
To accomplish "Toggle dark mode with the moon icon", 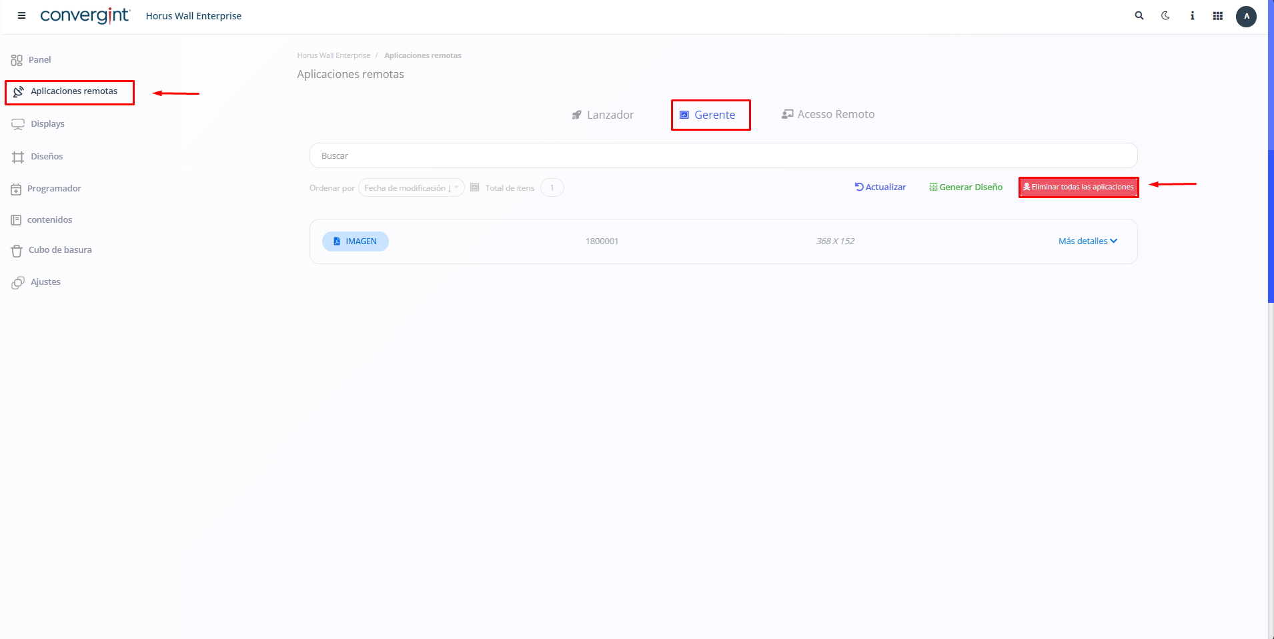I will 1165,16.
